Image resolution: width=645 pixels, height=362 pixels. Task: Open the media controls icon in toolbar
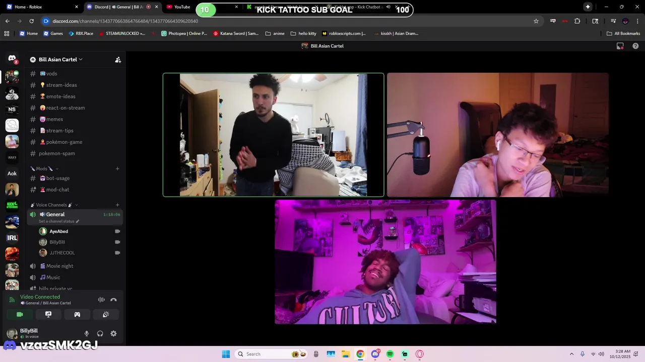tap(613, 21)
